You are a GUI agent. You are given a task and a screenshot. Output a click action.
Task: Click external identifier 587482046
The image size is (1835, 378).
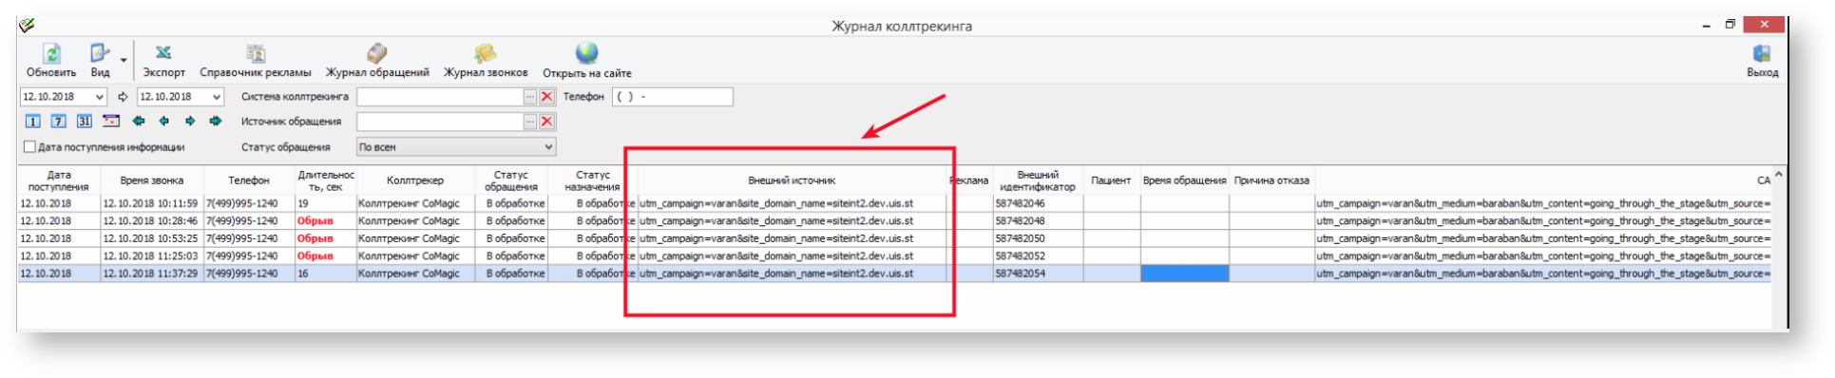(x=1021, y=203)
